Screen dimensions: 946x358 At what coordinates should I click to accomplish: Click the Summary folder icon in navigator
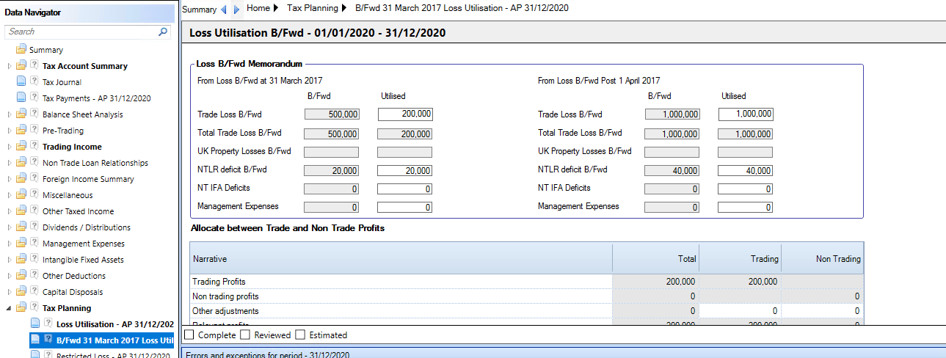tap(21, 50)
